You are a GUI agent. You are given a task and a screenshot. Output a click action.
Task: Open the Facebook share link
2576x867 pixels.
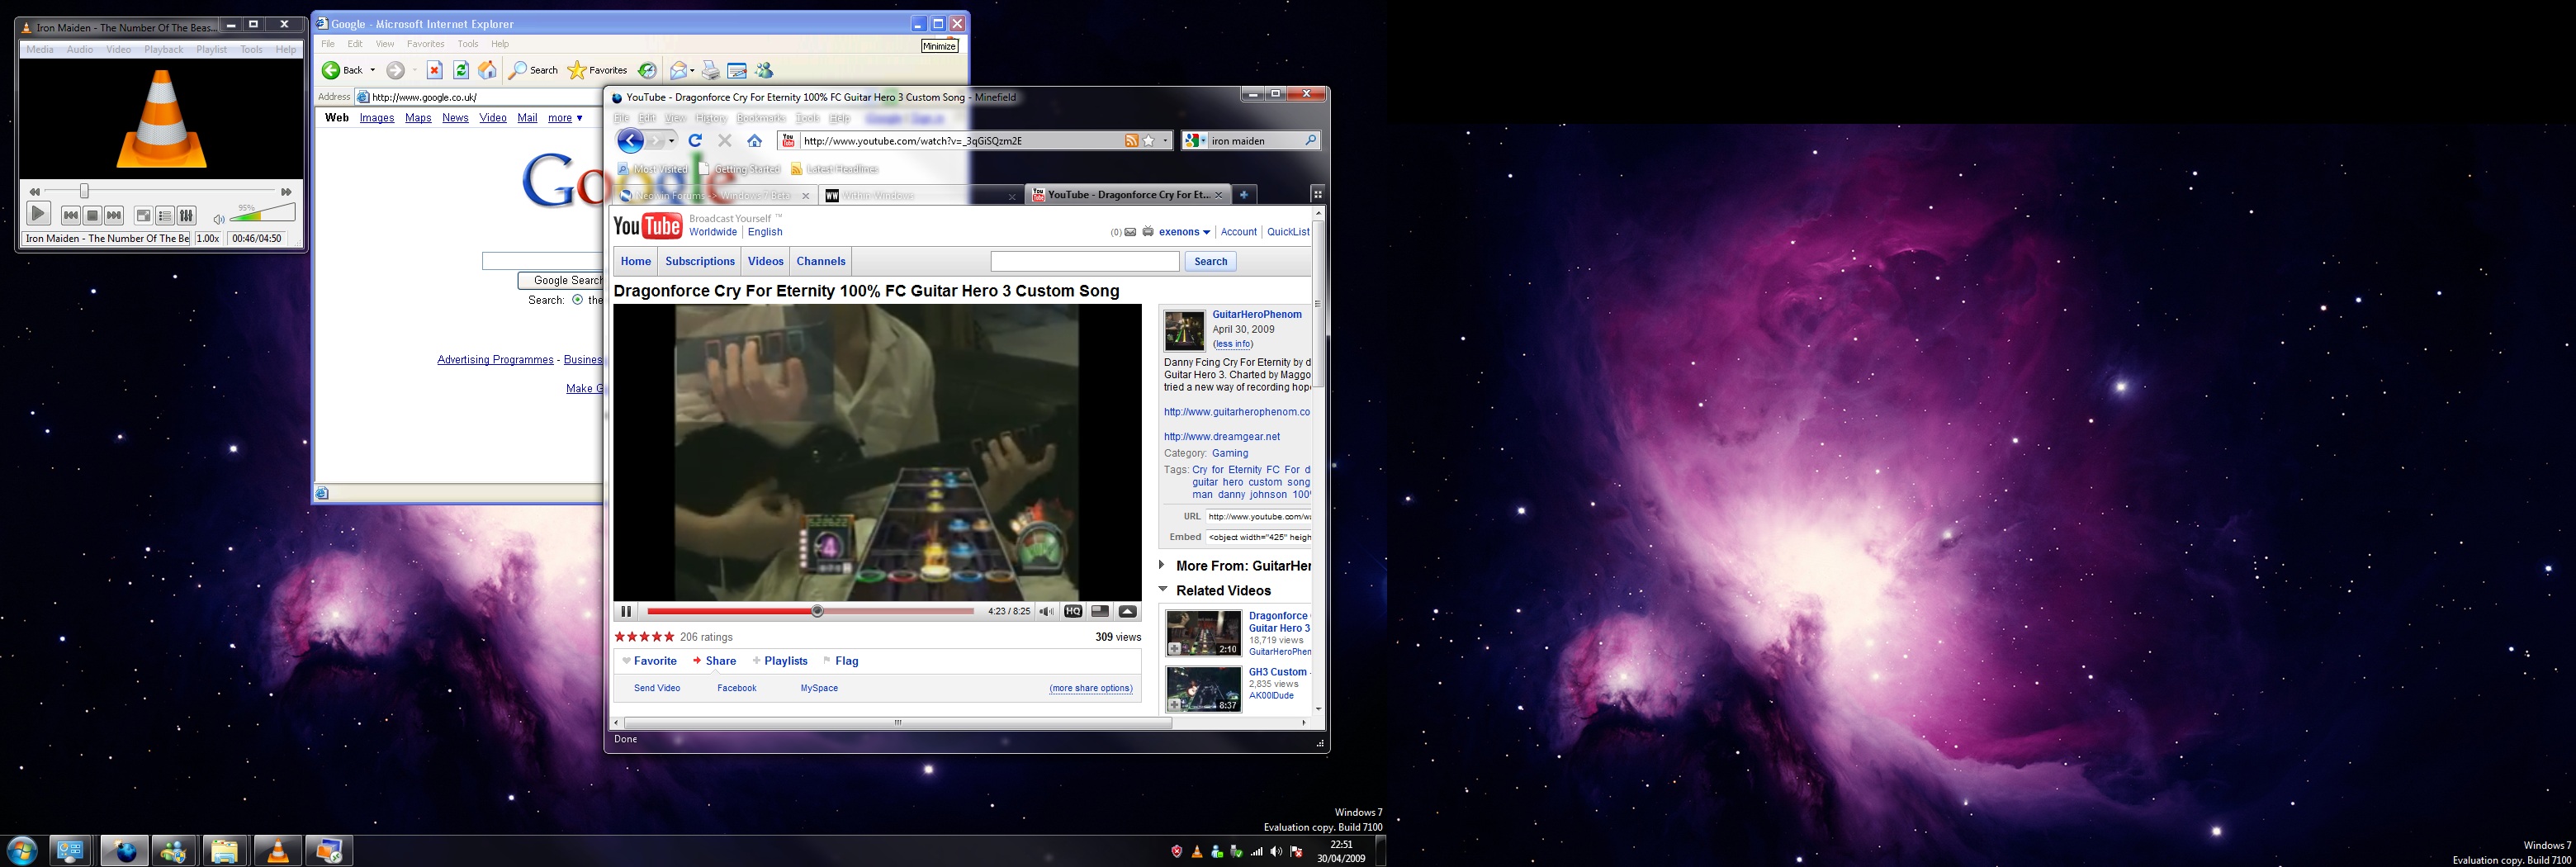coord(736,688)
